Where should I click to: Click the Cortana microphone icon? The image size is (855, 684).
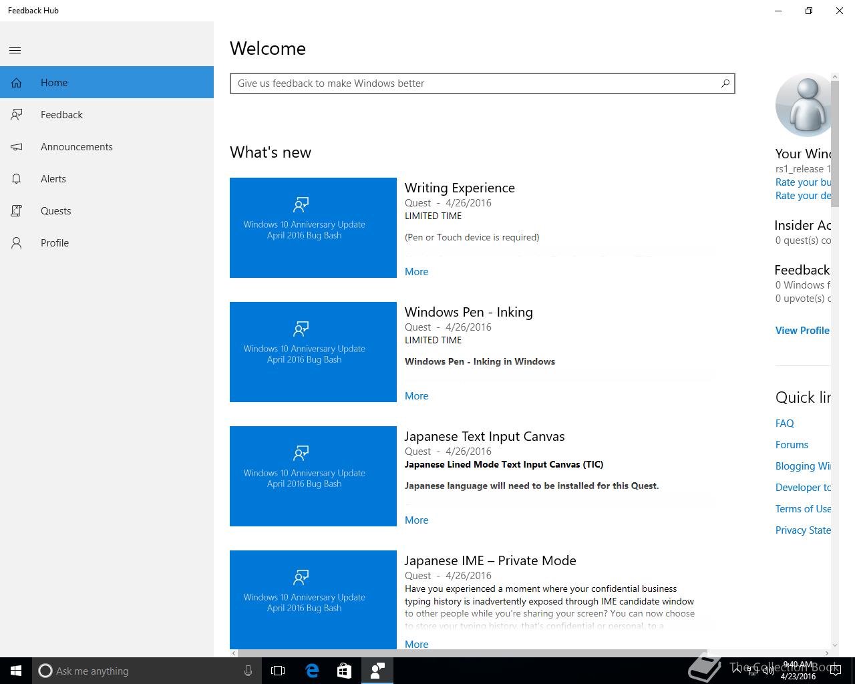(x=248, y=671)
